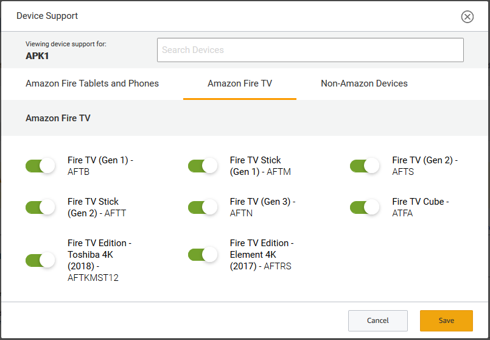This screenshot has height=340, width=490.
Task: Click the Amazon Fire TV section header
Action: coord(58,118)
